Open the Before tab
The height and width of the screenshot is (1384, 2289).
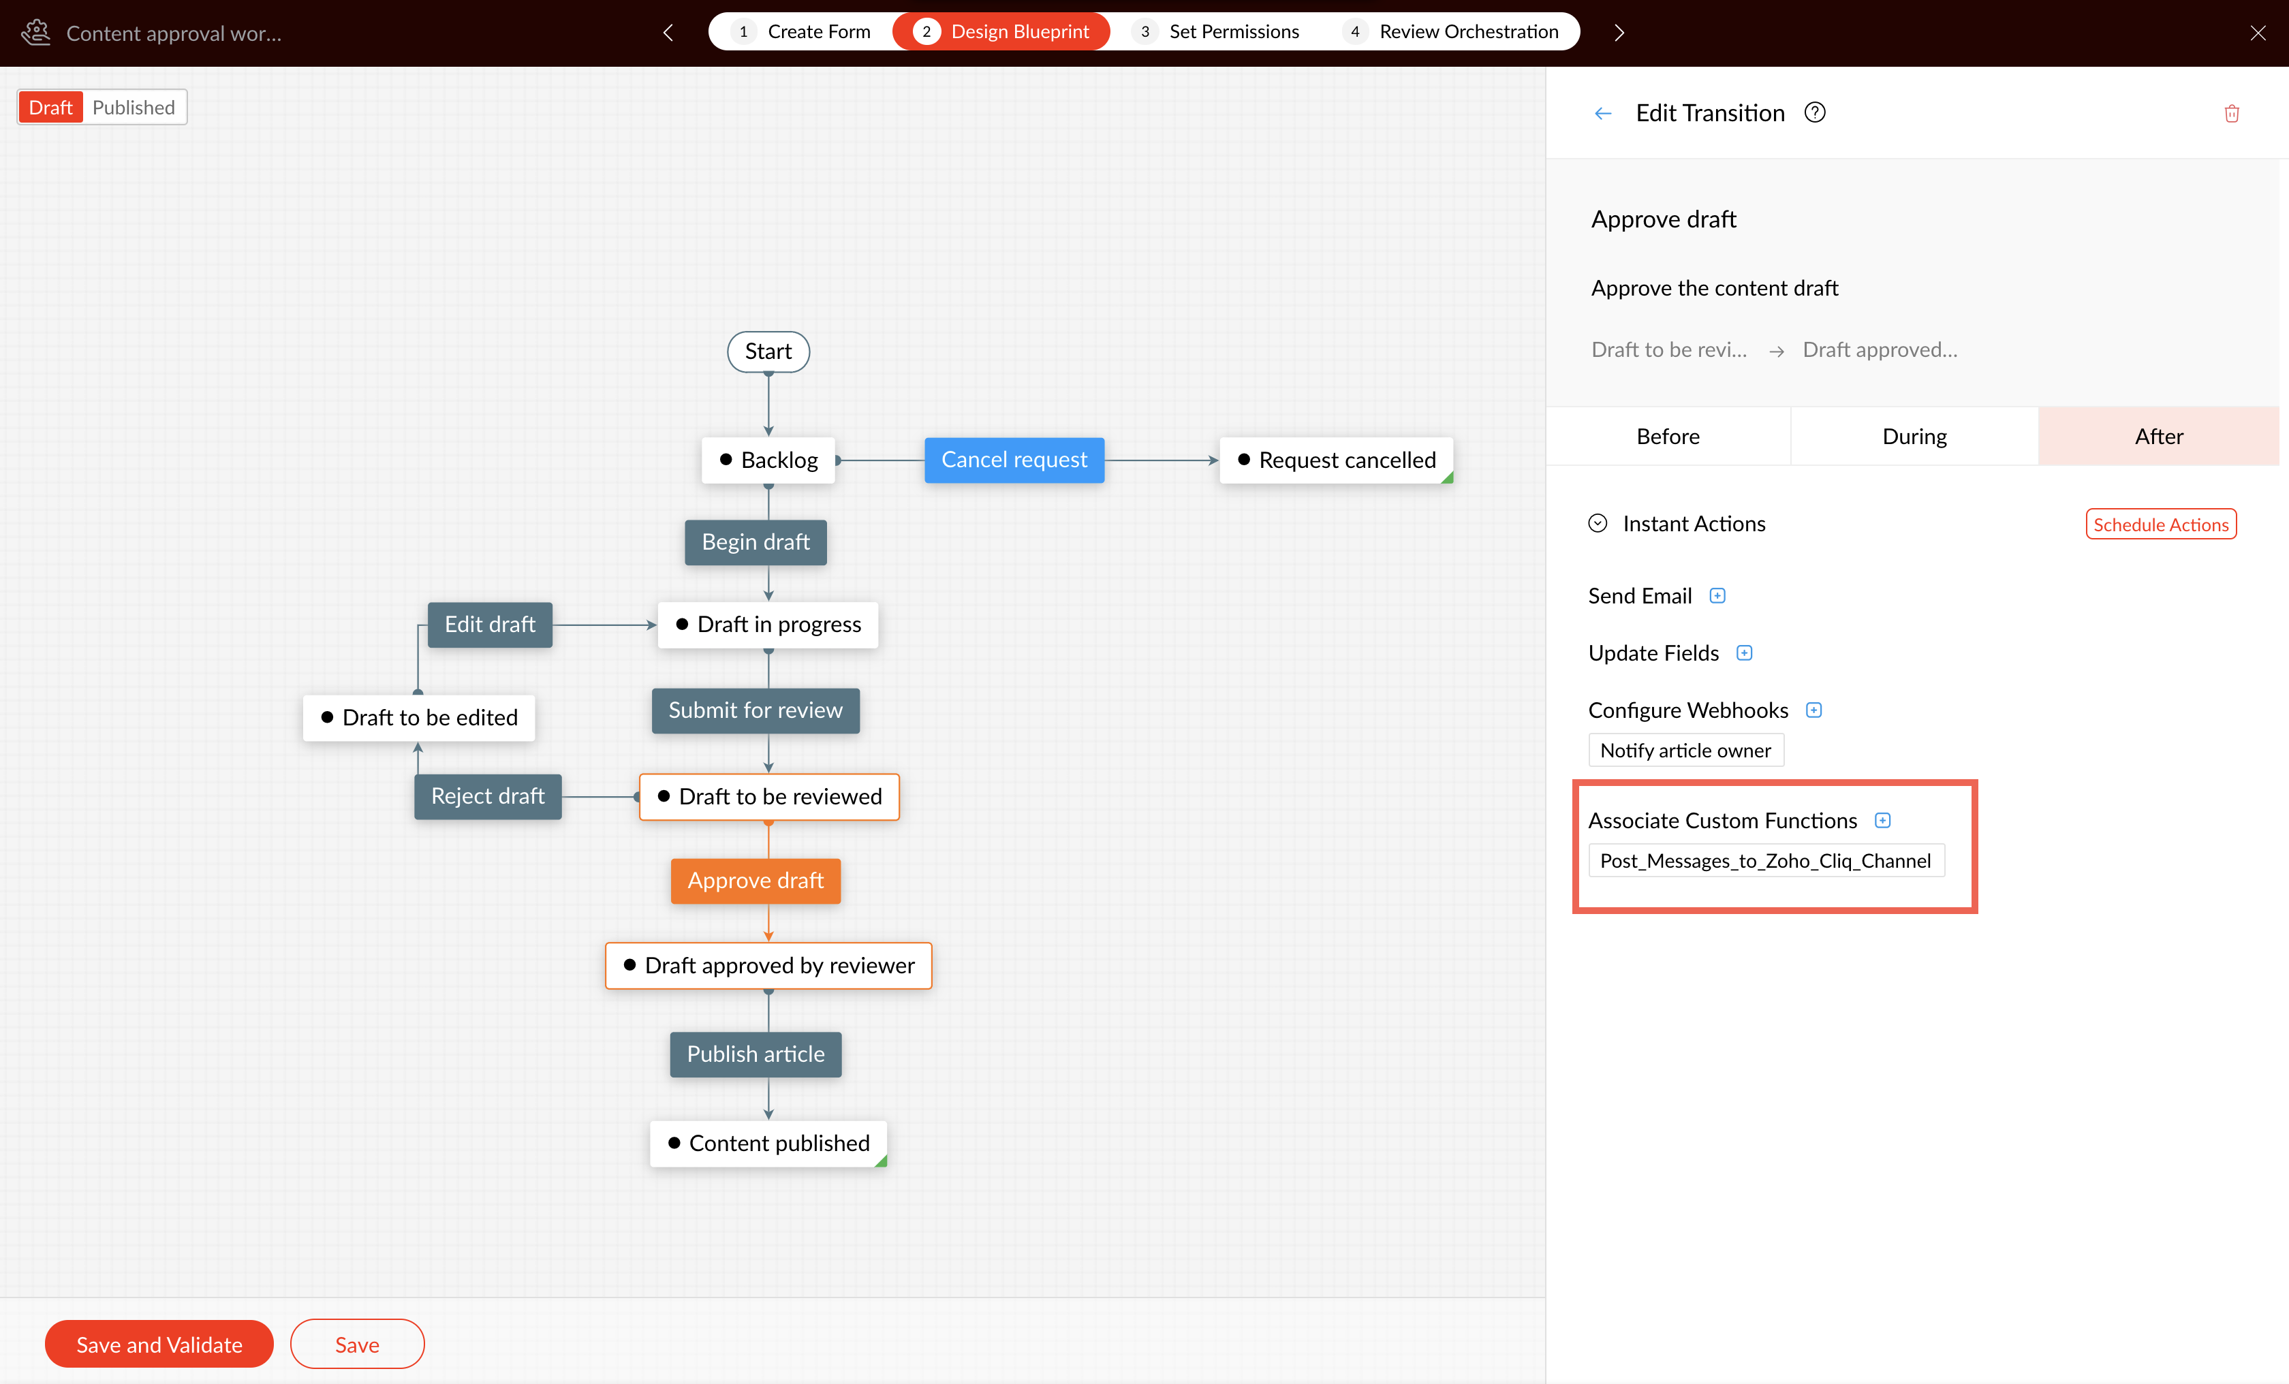[1668, 437]
